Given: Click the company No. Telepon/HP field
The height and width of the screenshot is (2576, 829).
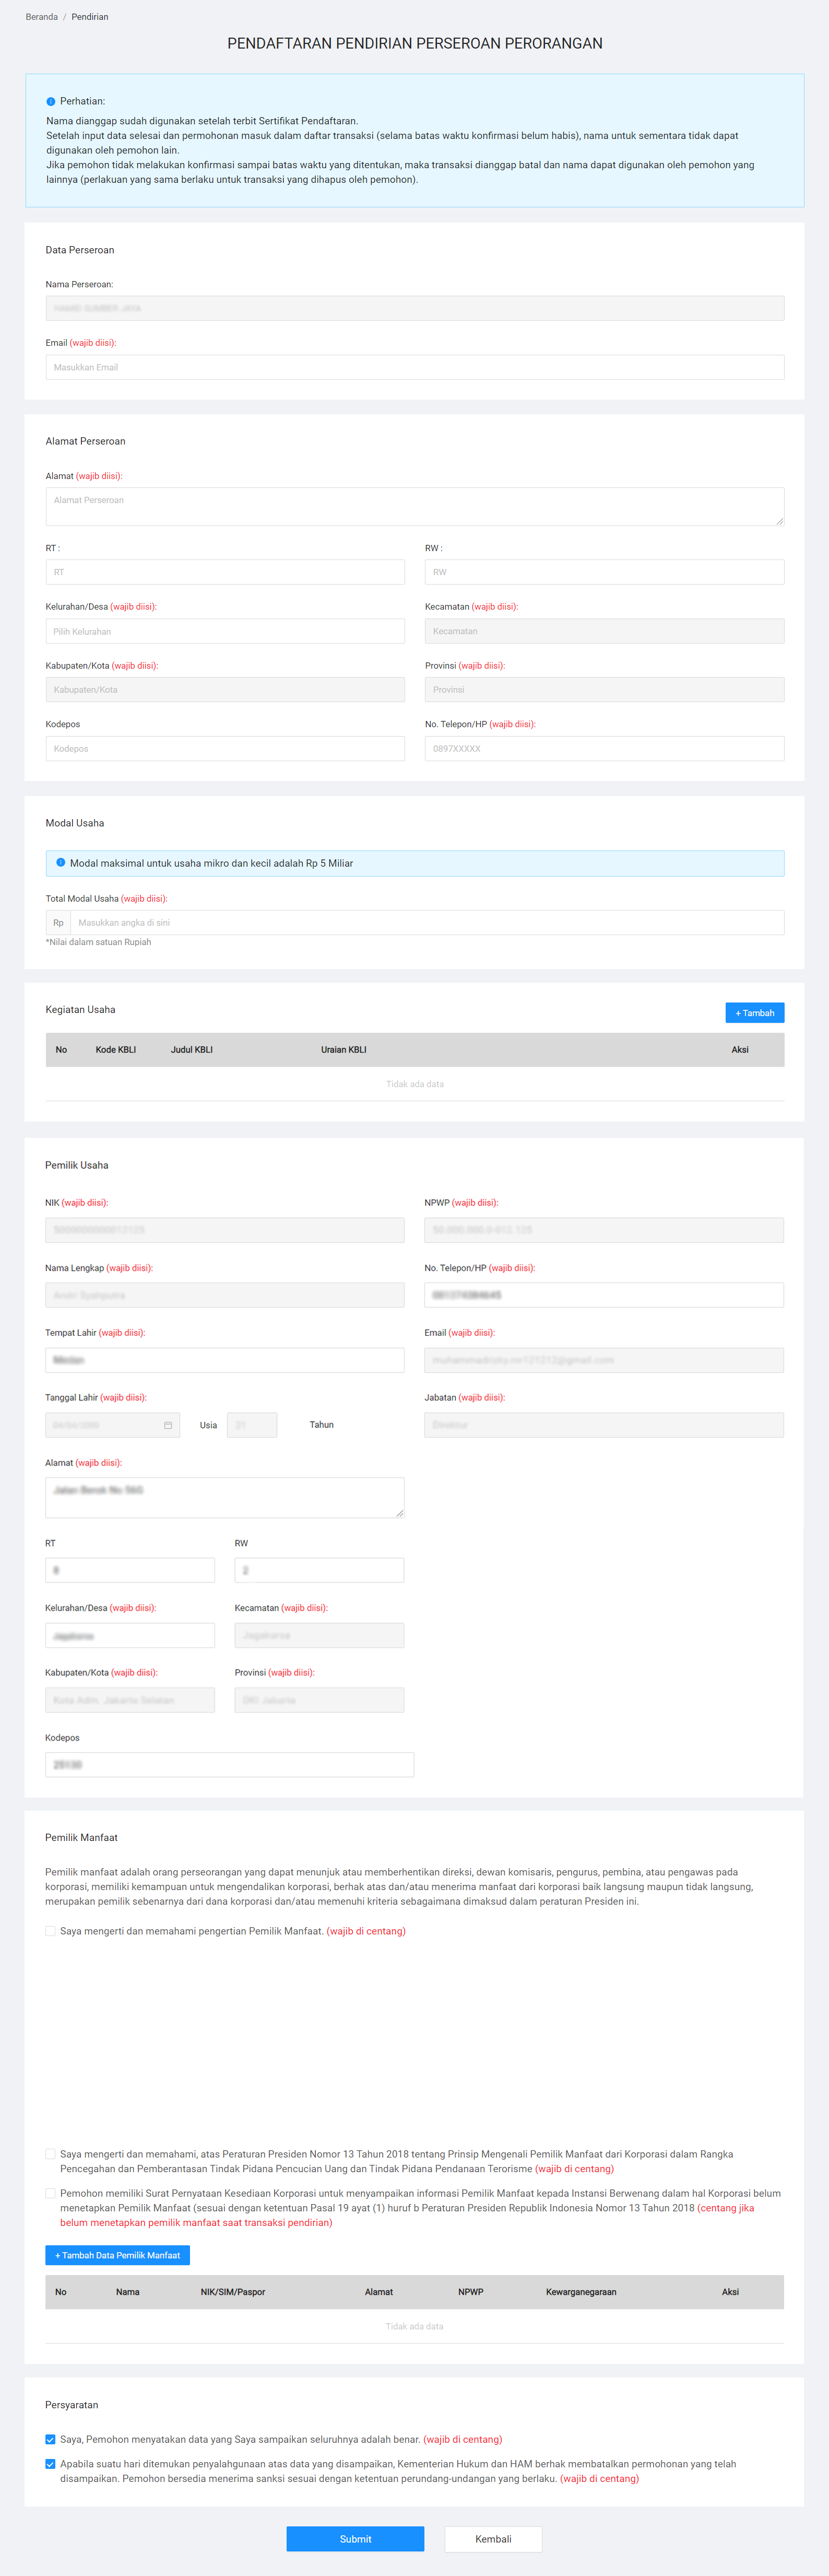Looking at the screenshot, I should [603, 748].
